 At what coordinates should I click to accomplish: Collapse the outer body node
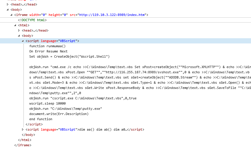click(x=8, y=10)
